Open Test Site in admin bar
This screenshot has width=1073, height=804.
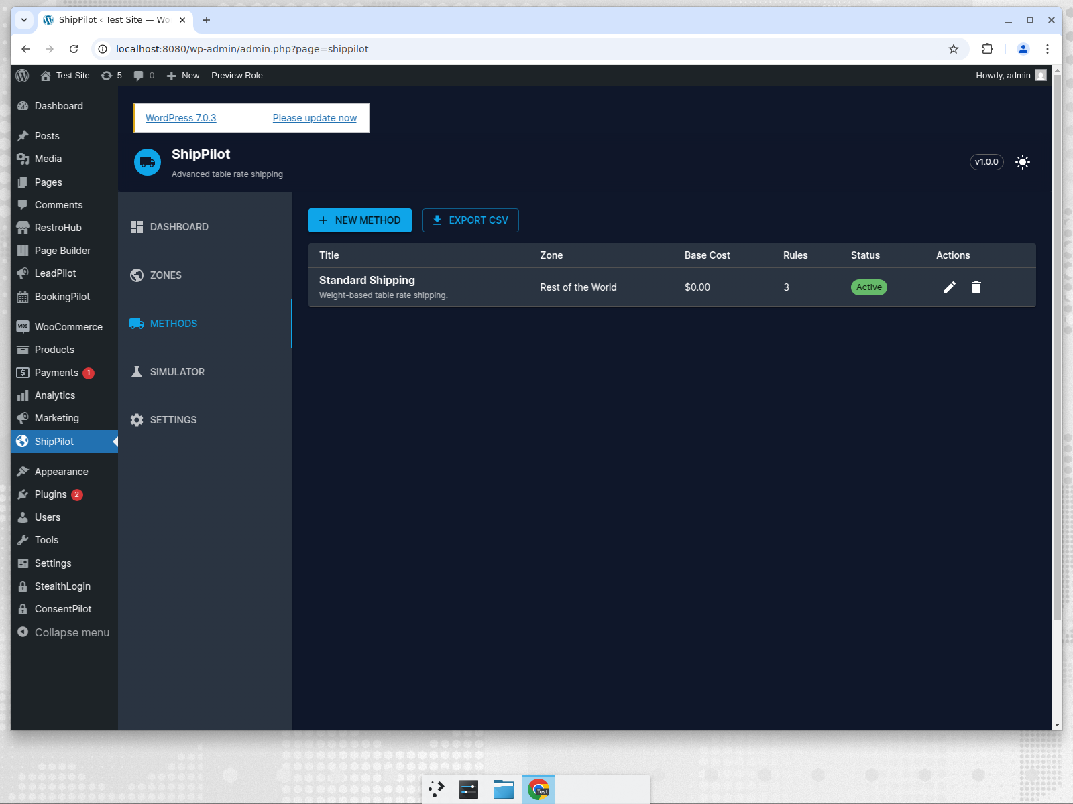[x=65, y=76]
